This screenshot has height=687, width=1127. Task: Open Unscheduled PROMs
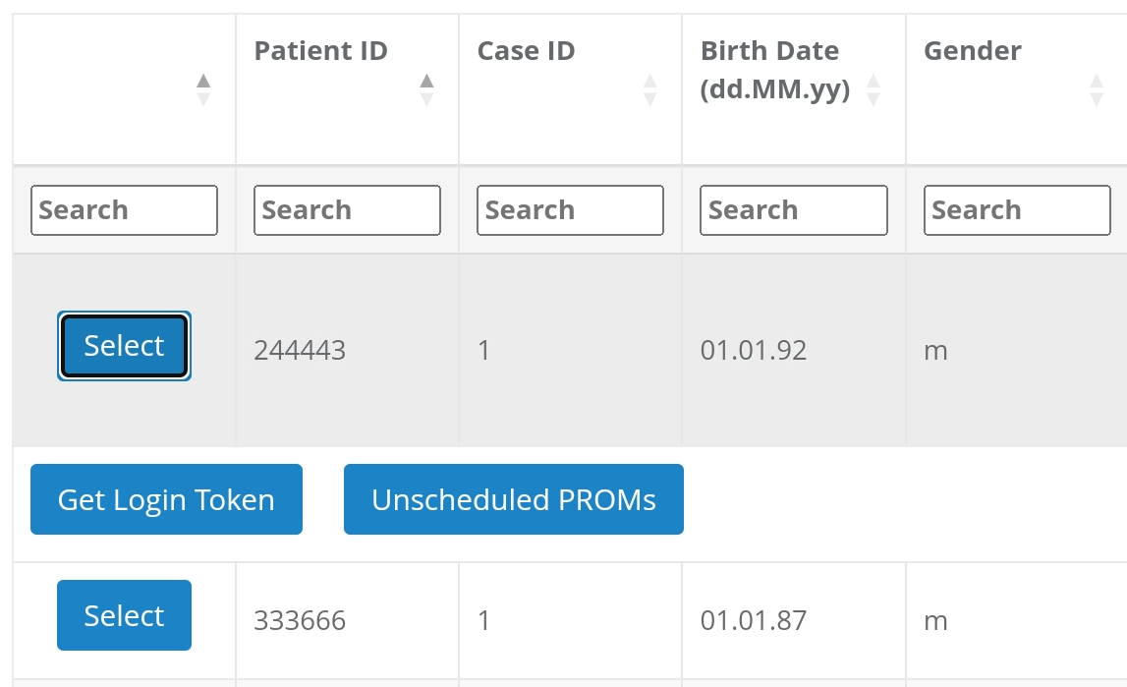[x=513, y=499]
